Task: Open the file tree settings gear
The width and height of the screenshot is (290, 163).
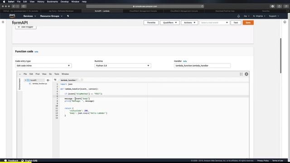Action: (48, 80)
